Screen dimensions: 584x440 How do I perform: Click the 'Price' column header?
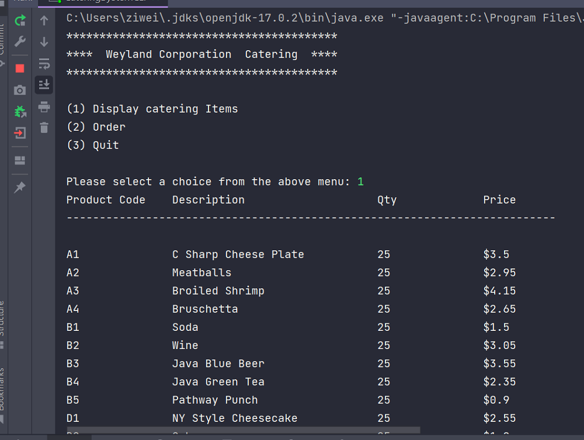pos(499,200)
